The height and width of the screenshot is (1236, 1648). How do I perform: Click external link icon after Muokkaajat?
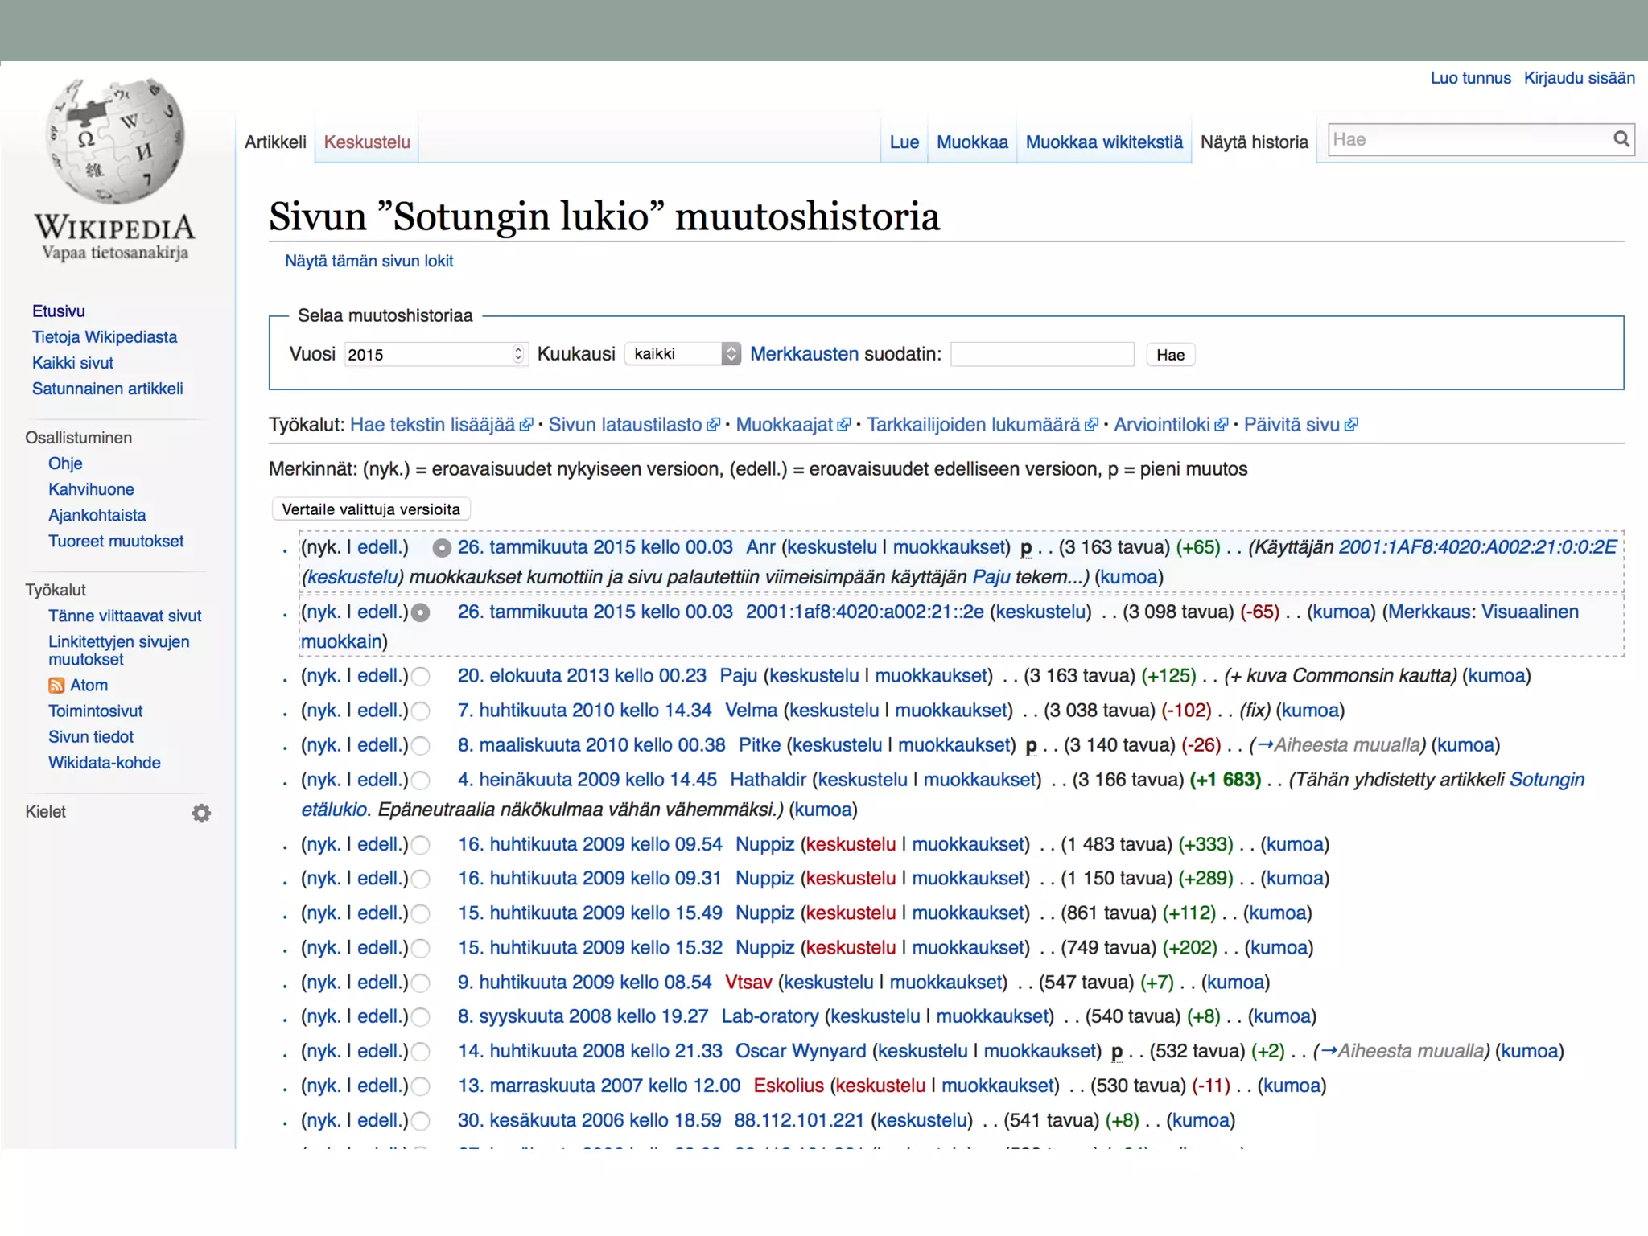[844, 425]
